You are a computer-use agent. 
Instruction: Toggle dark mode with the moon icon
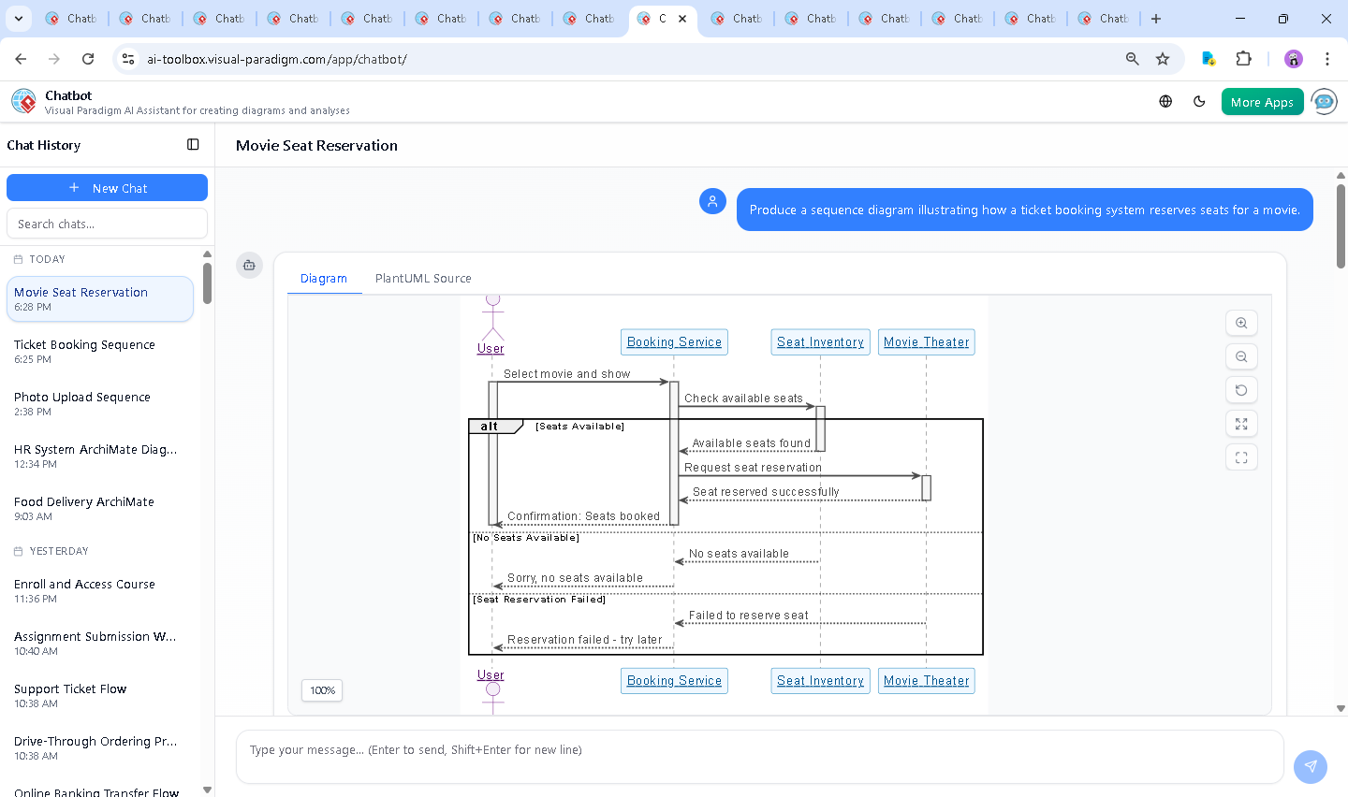click(x=1199, y=101)
